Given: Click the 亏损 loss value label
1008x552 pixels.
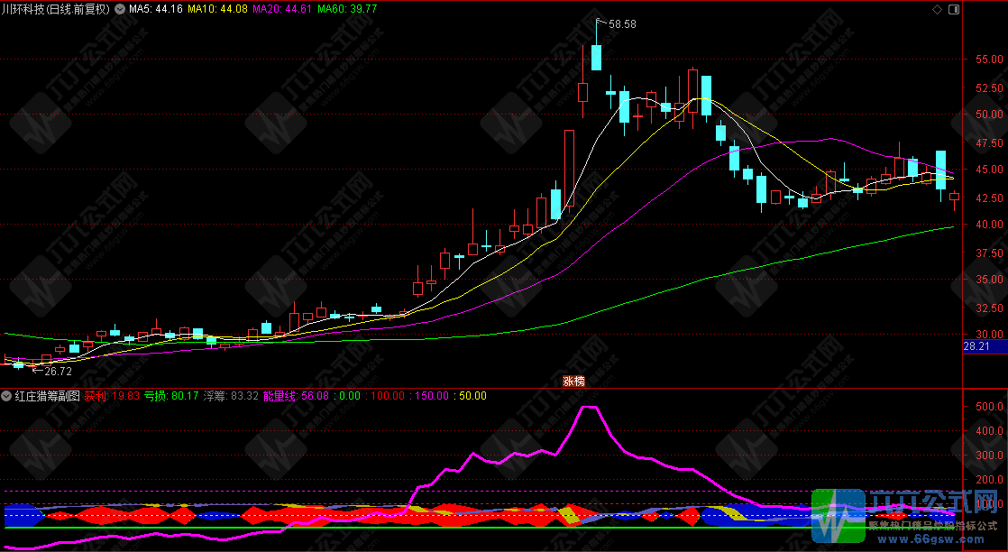Looking at the screenshot, I should [x=171, y=396].
